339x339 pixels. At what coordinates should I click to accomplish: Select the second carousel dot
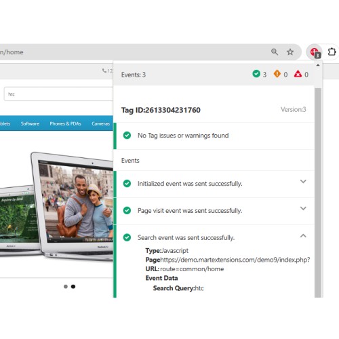(x=73, y=287)
